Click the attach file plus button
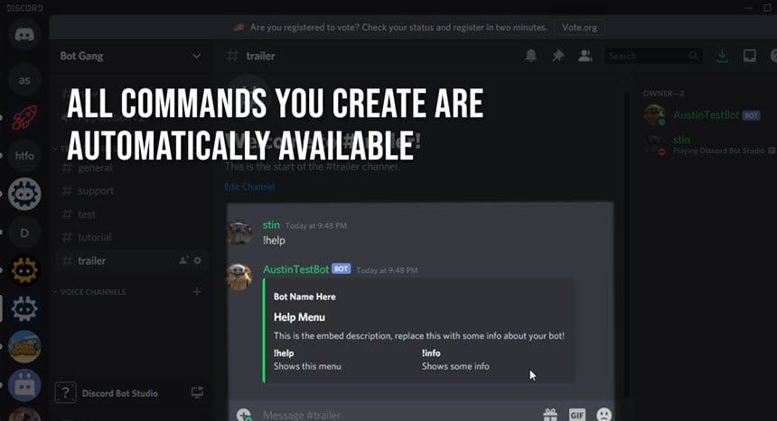 point(244,415)
